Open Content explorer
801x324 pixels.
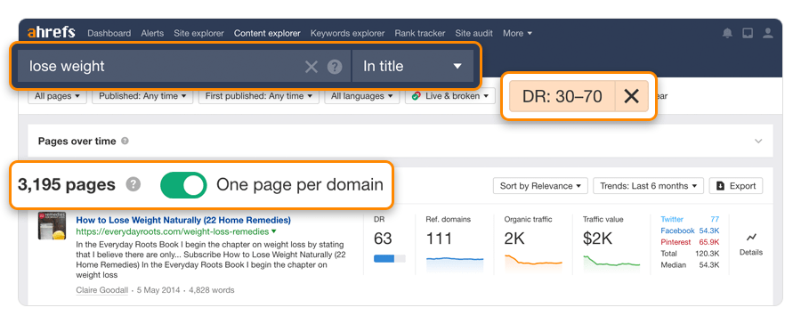[x=267, y=33]
